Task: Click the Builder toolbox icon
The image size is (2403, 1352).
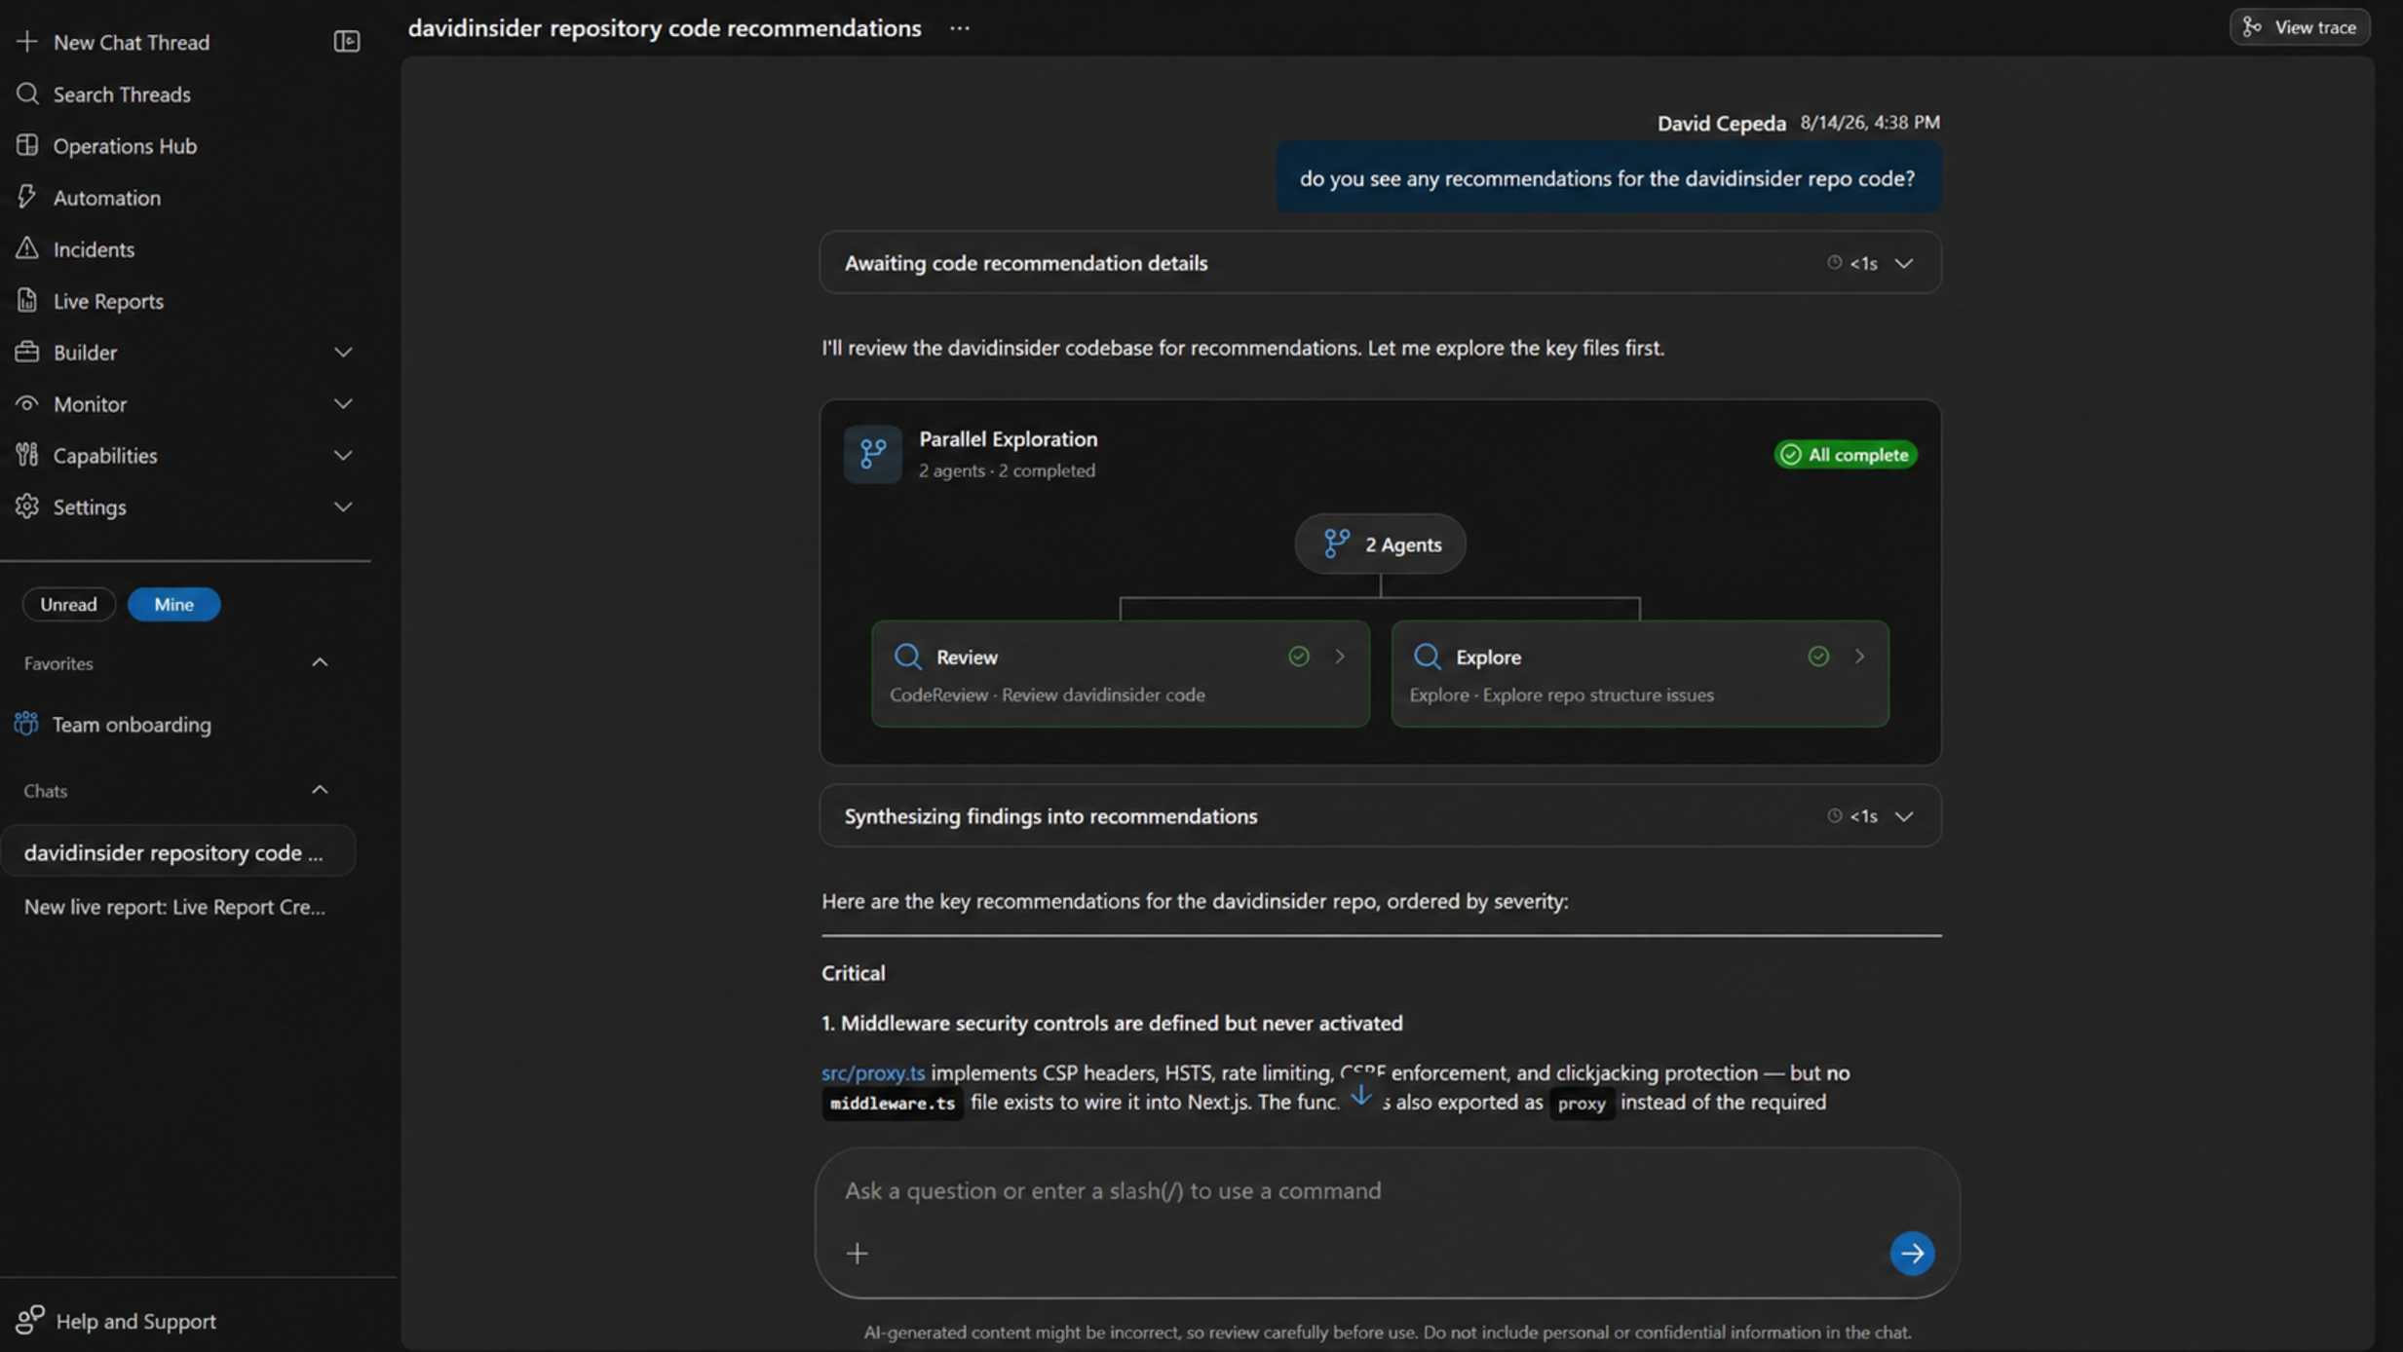Action: 27,352
